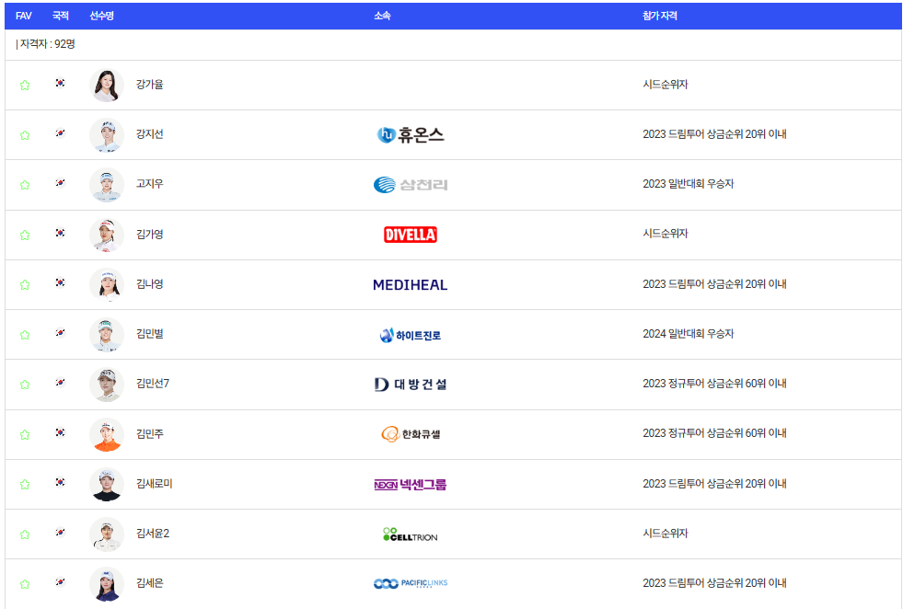The height and width of the screenshot is (609, 903).
Task: Open profile photo of 김세은
Action: coord(107,584)
